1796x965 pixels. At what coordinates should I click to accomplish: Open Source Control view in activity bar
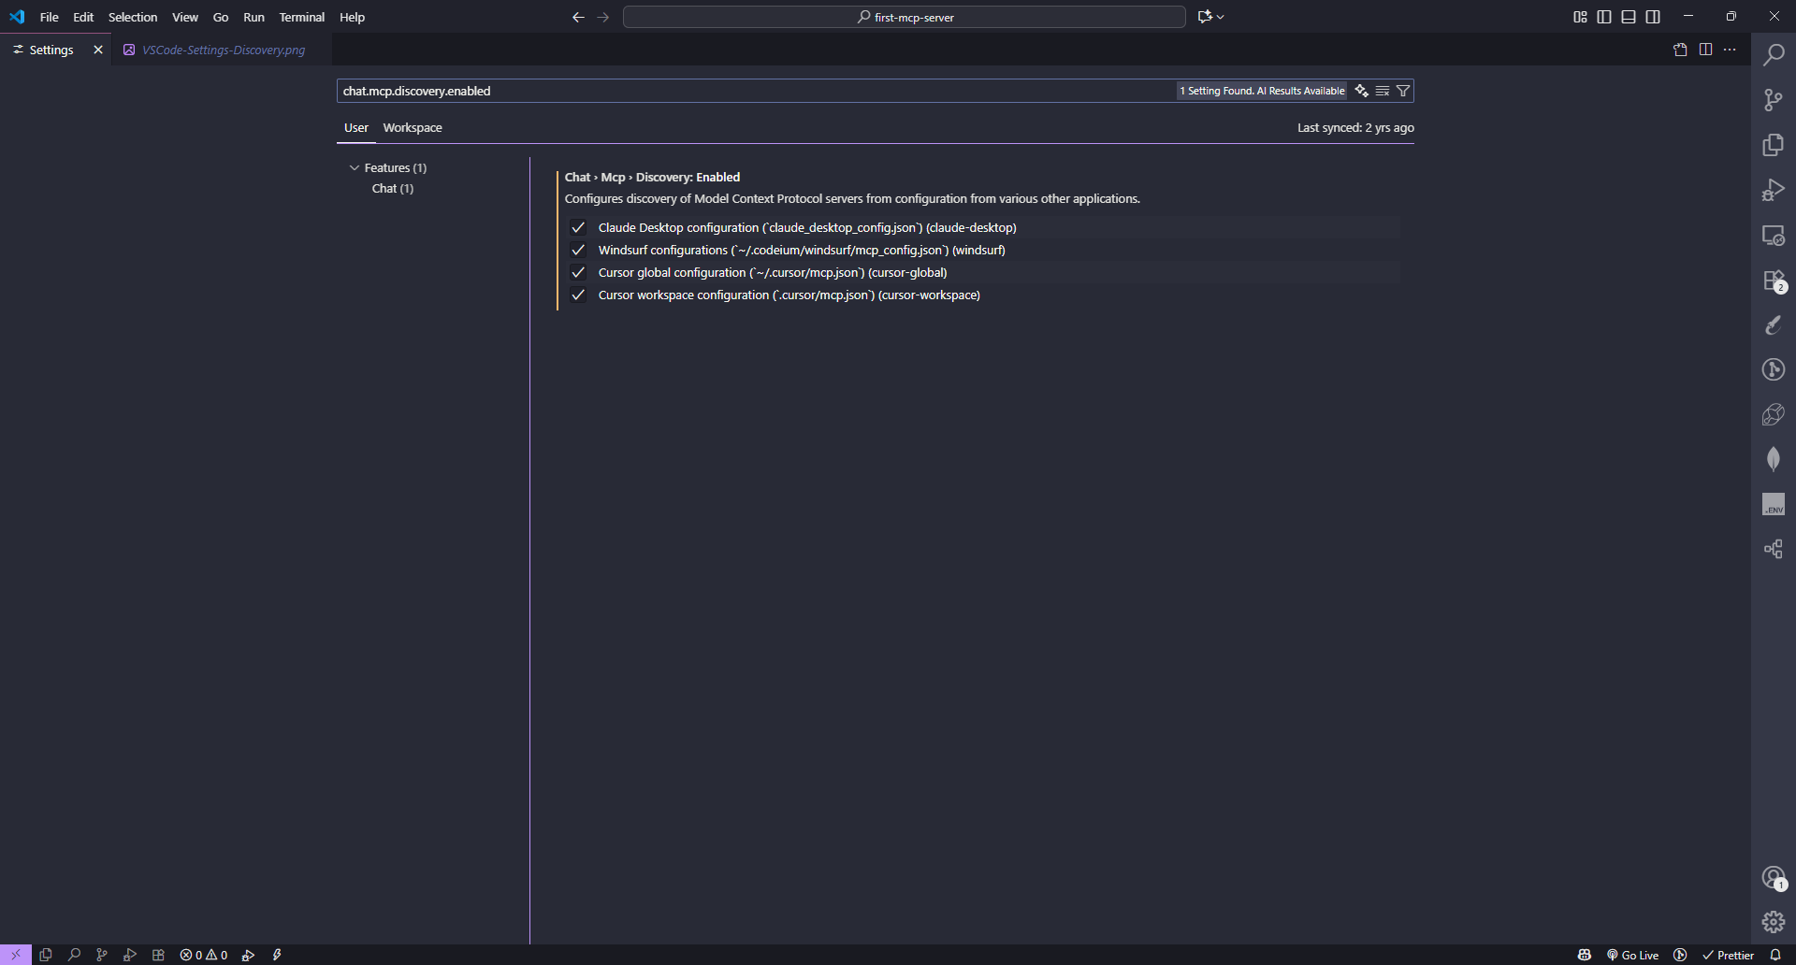click(1773, 100)
